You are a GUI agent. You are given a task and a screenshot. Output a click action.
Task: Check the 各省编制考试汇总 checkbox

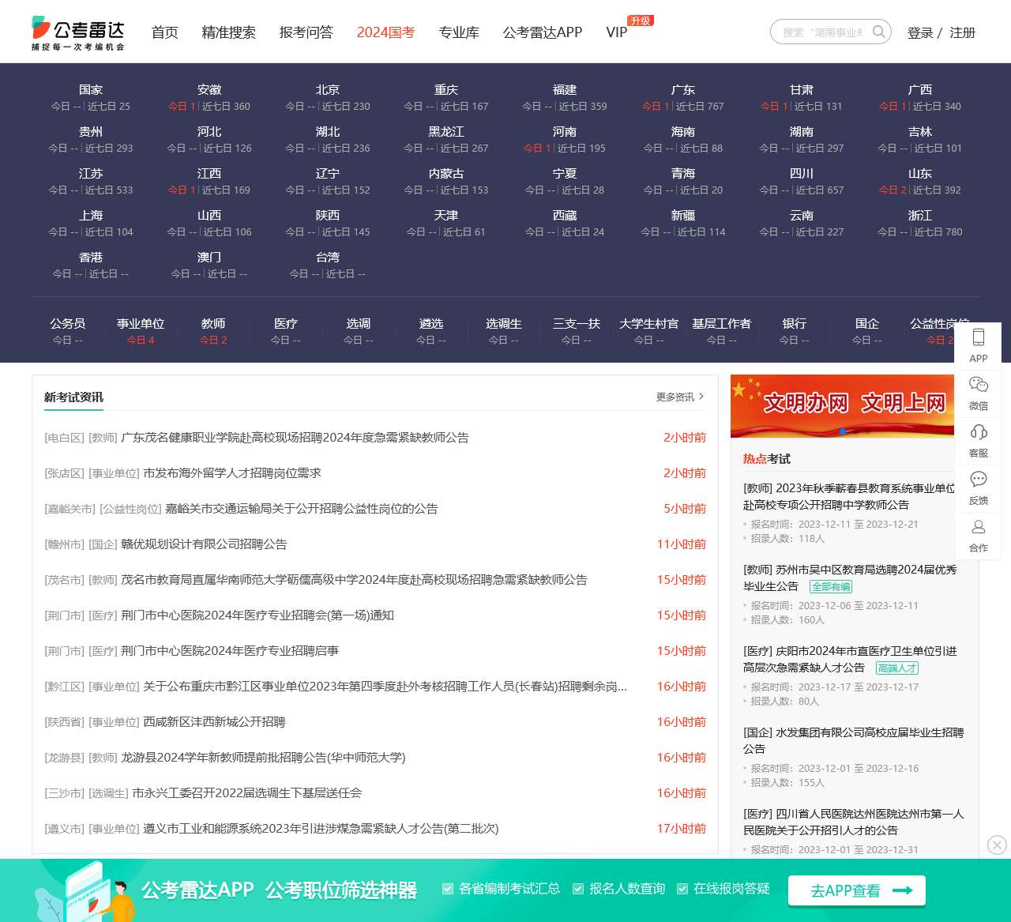tap(448, 888)
